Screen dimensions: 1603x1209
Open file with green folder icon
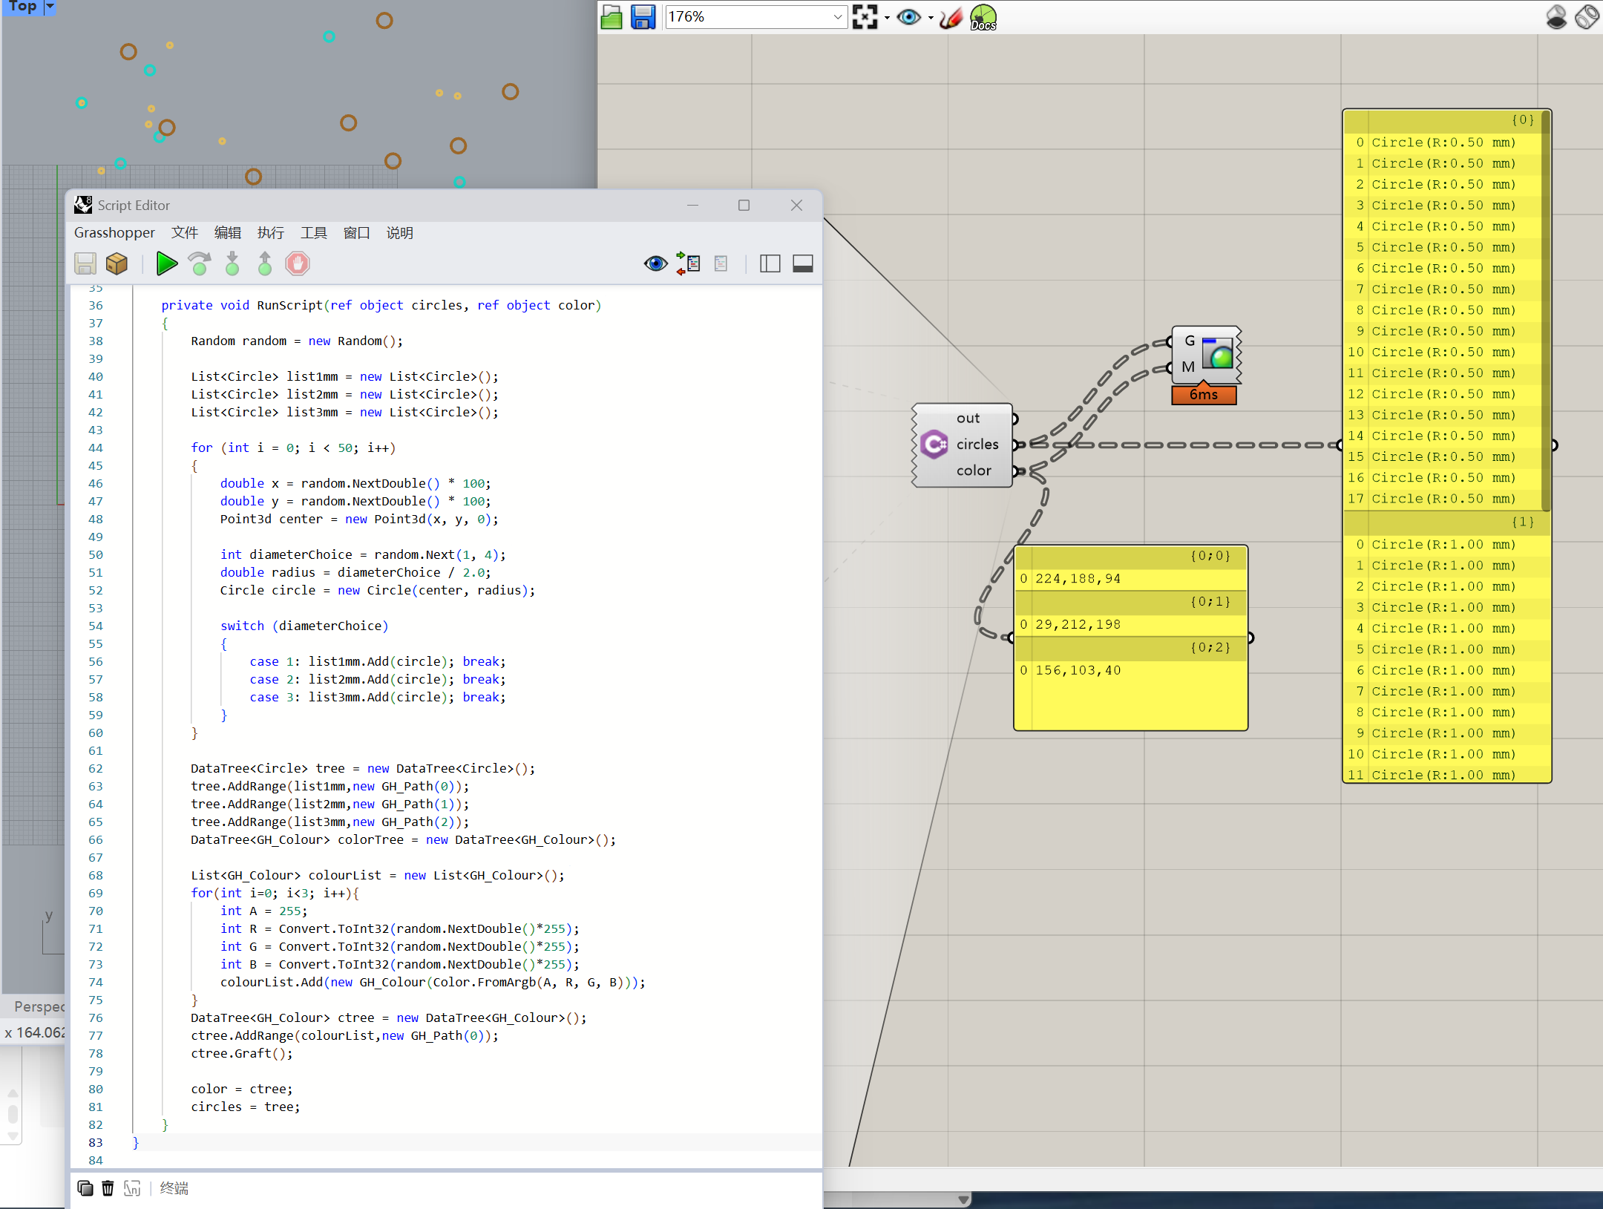[612, 16]
